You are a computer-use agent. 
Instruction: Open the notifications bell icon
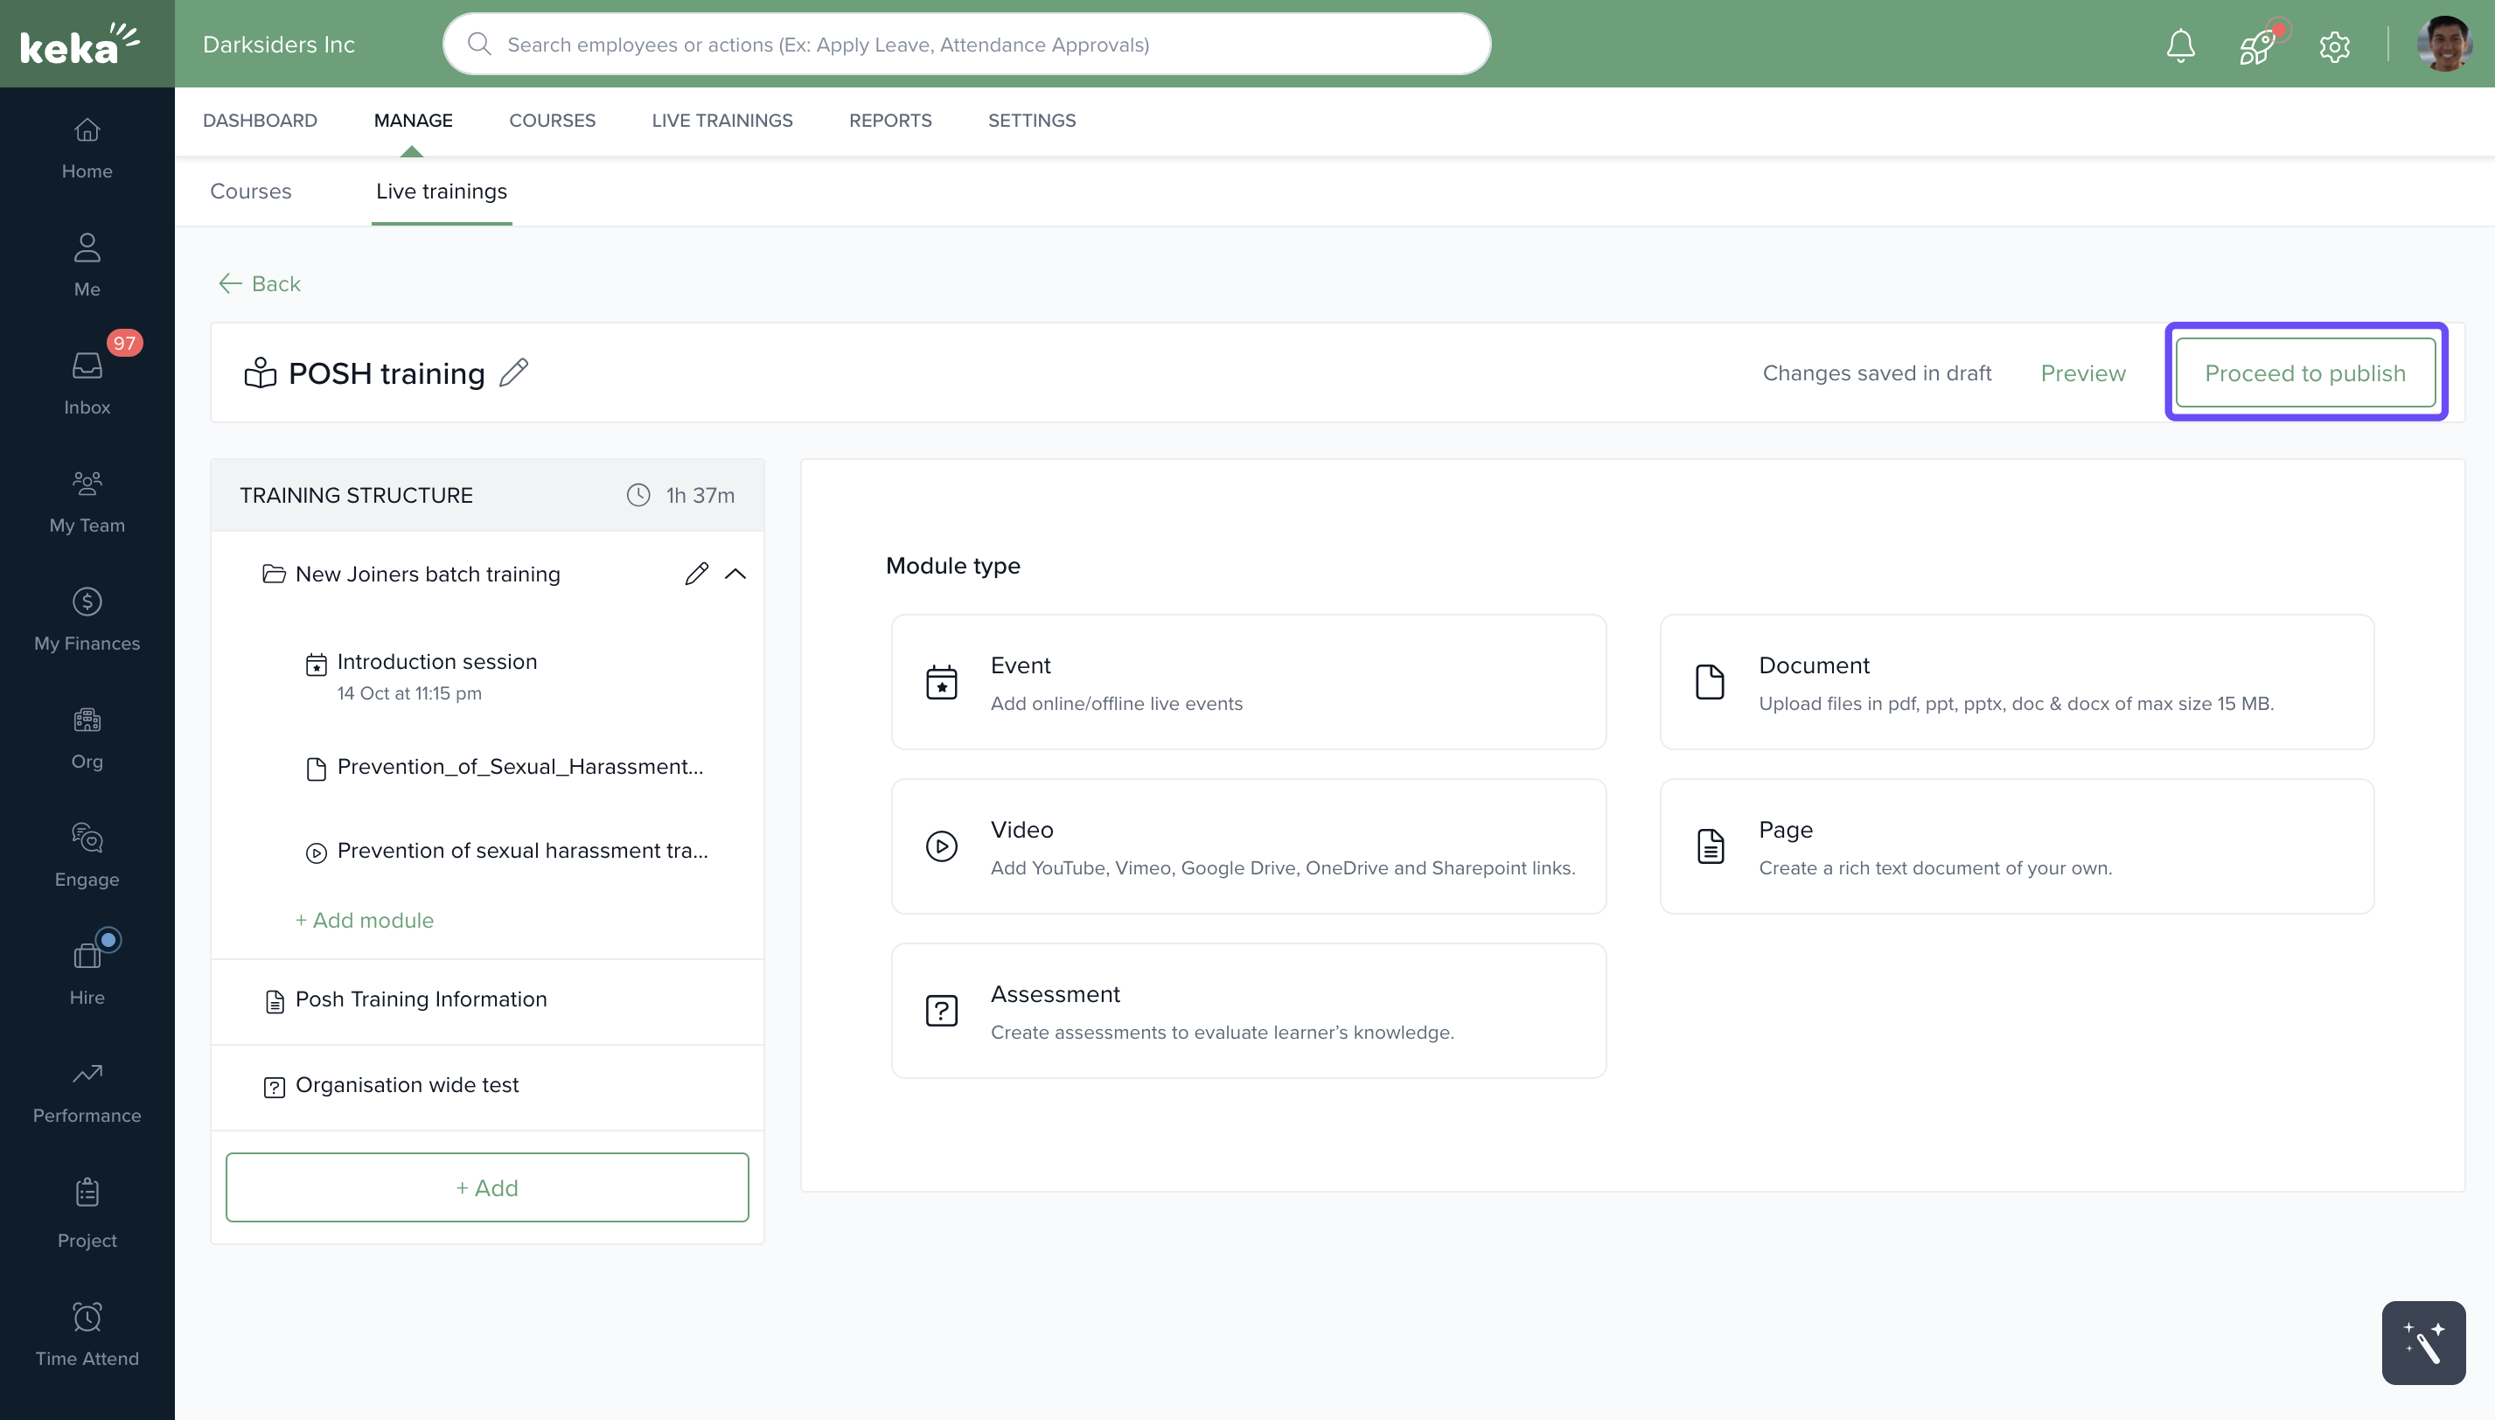(x=2180, y=45)
